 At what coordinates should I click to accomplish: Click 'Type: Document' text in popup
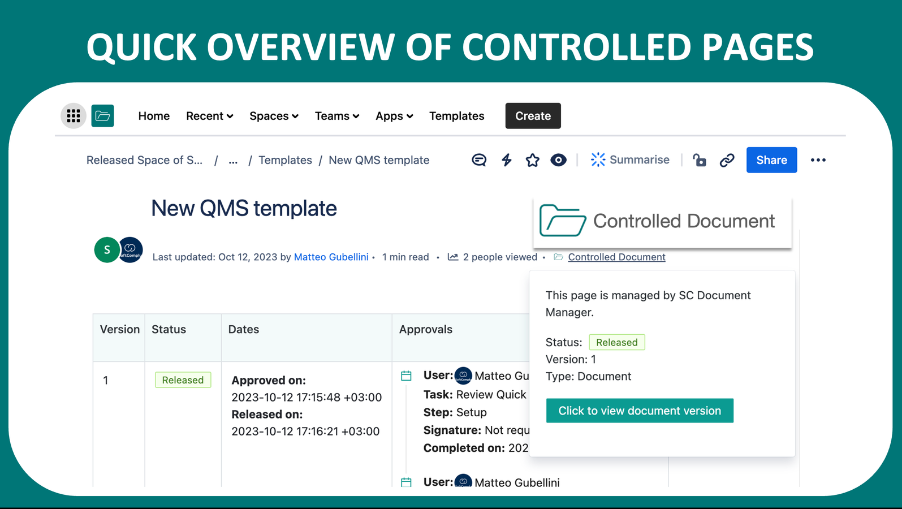pyautogui.click(x=588, y=376)
